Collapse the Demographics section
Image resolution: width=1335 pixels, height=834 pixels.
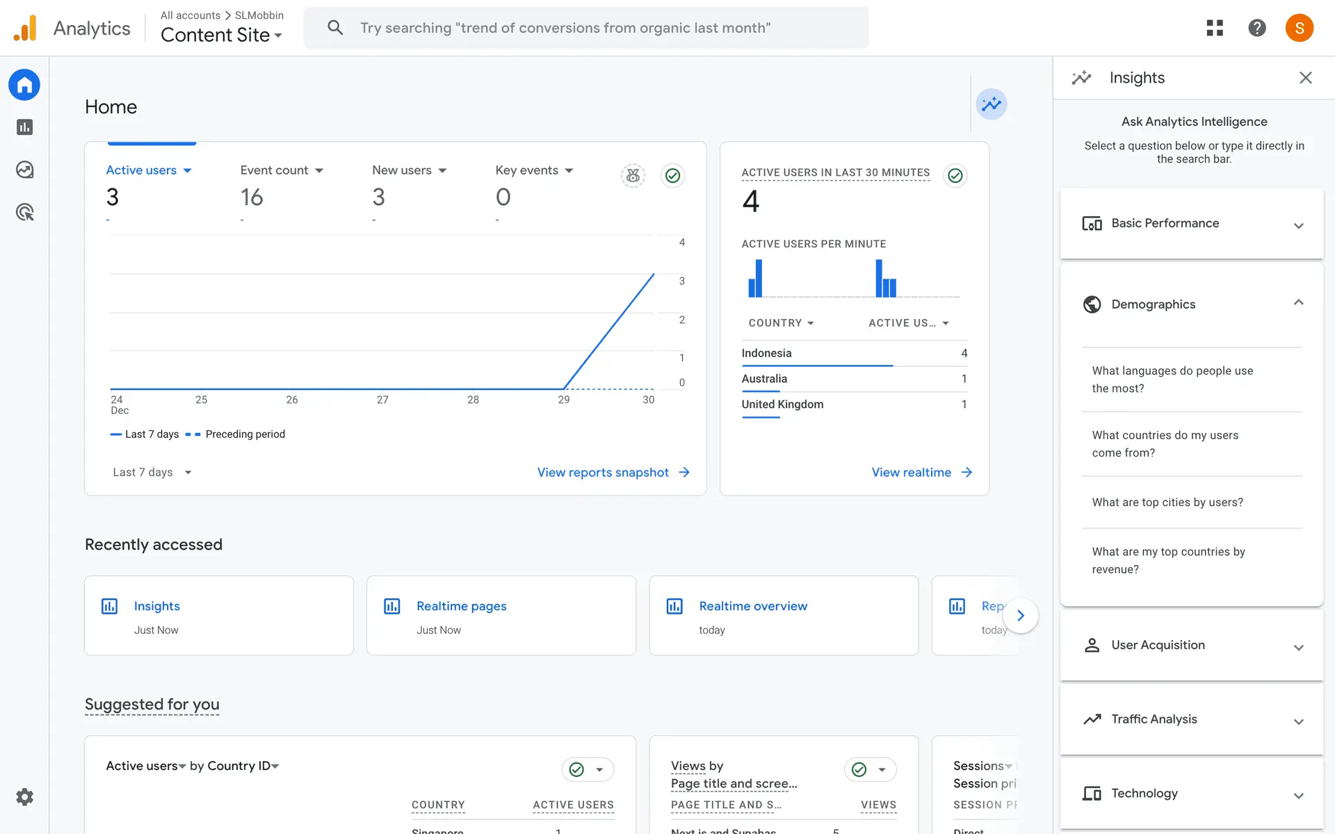(x=1297, y=303)
